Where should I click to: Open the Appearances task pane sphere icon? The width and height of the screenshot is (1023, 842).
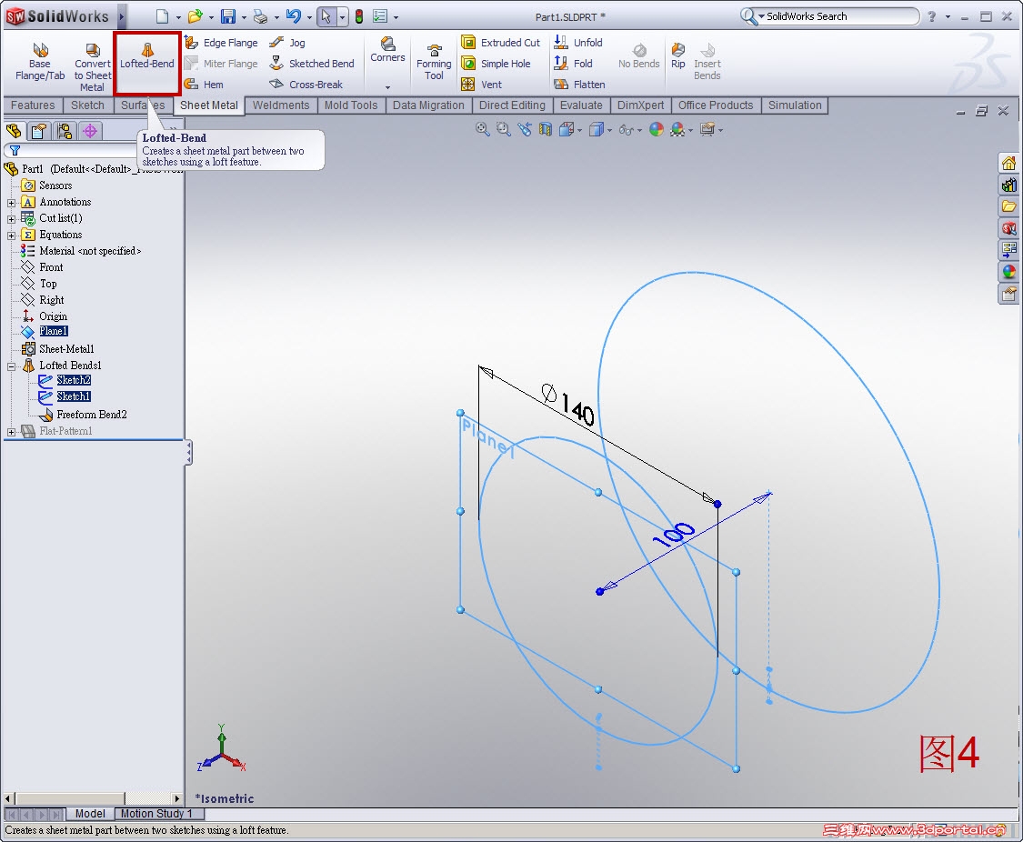pyautogui.click(x=1008, y=271)
